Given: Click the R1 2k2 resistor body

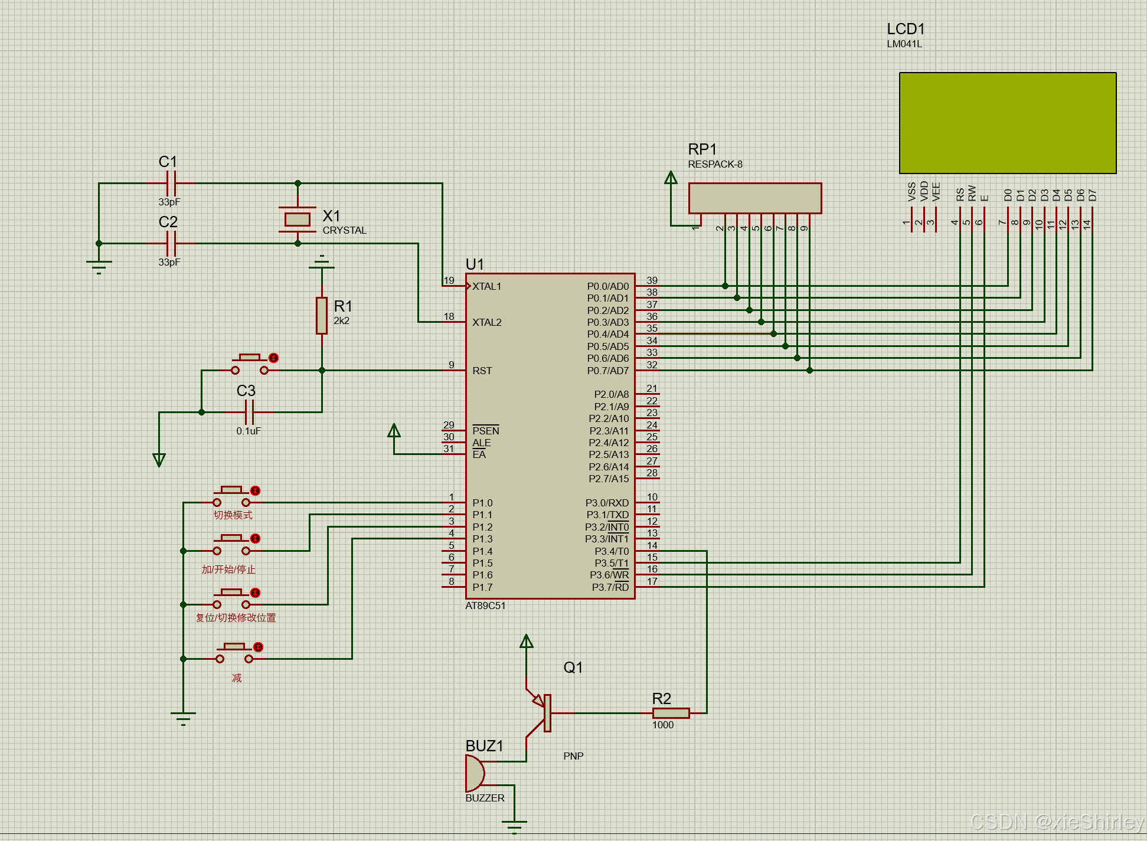Looking at the screenshot, I should pos(322,316).
